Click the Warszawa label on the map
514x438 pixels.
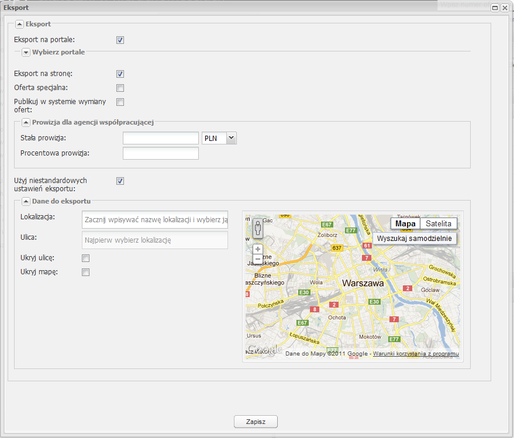363,283
